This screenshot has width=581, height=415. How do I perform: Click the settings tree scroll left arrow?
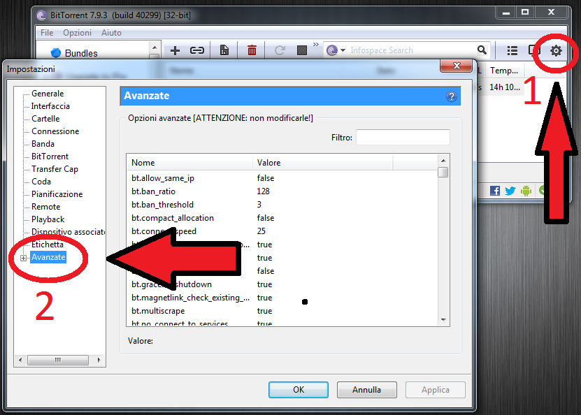pyautogui.click(x=20, y=360)
